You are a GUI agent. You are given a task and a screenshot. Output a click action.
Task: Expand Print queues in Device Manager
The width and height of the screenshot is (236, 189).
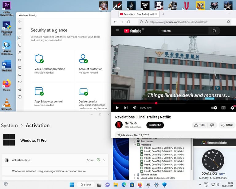pyautogui.click(x=135, y=142)
